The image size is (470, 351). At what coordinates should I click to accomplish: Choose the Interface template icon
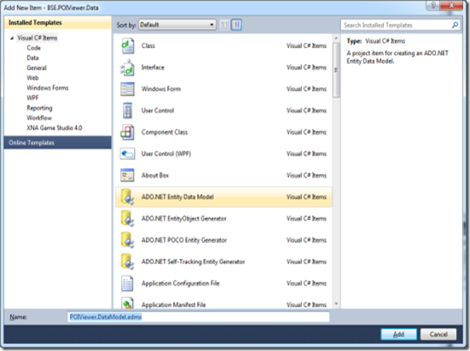point(128,67)
